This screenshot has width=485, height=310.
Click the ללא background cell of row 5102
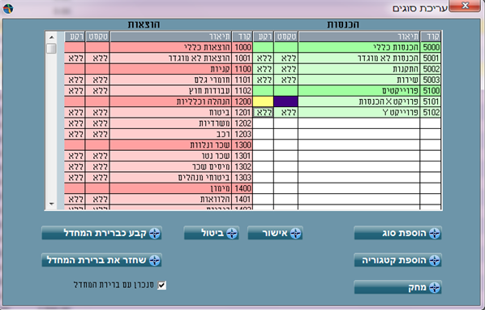[264, 112]
